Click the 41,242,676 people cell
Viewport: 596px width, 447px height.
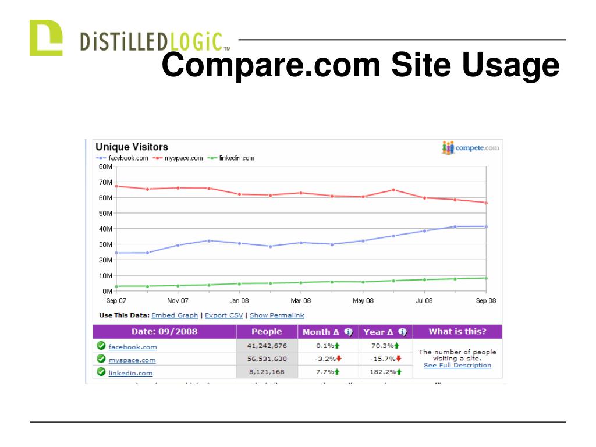pyautogui.click(x=267, y=346)
